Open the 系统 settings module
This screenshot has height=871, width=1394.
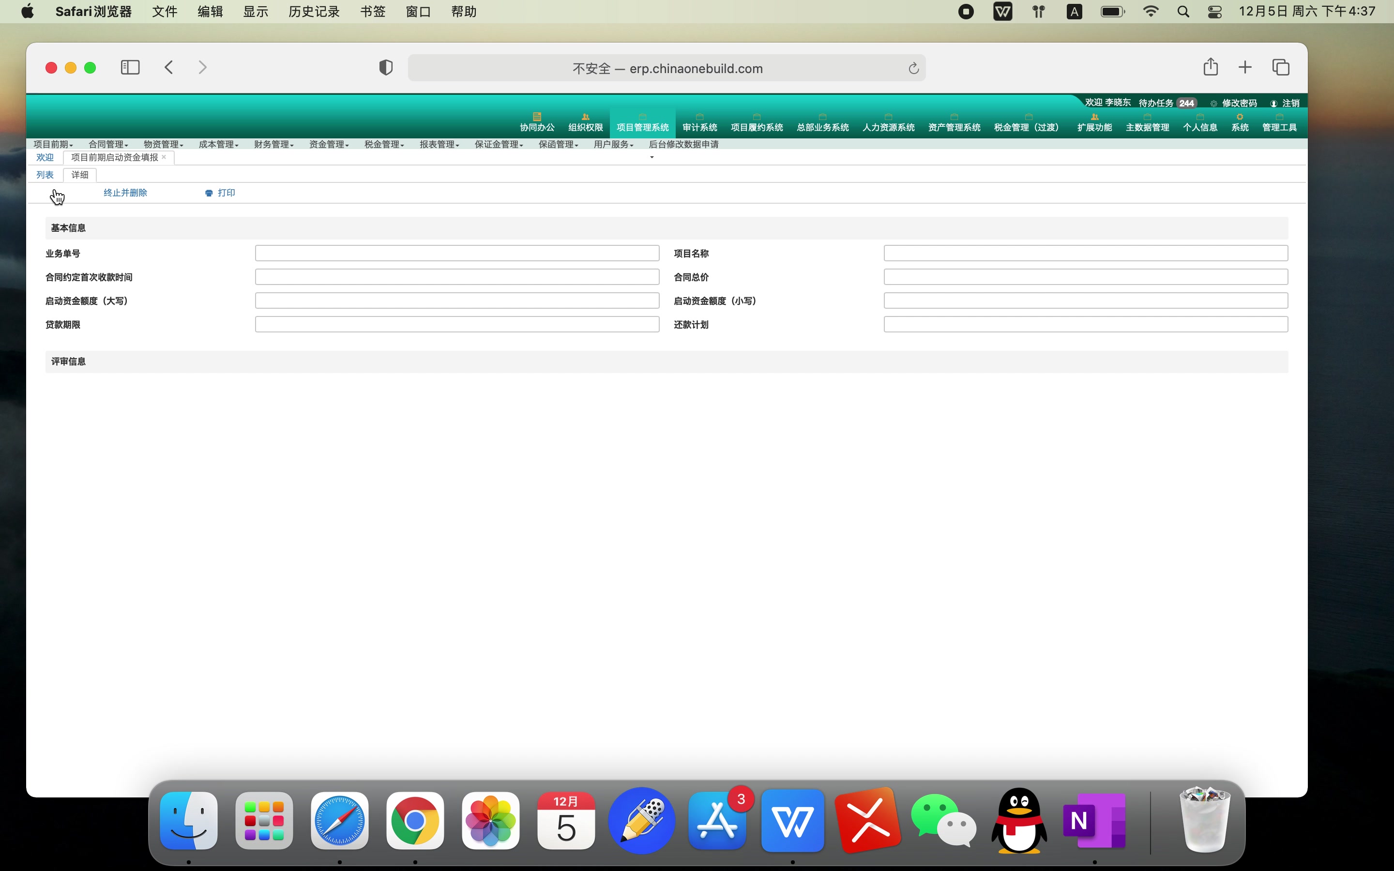1240,123
